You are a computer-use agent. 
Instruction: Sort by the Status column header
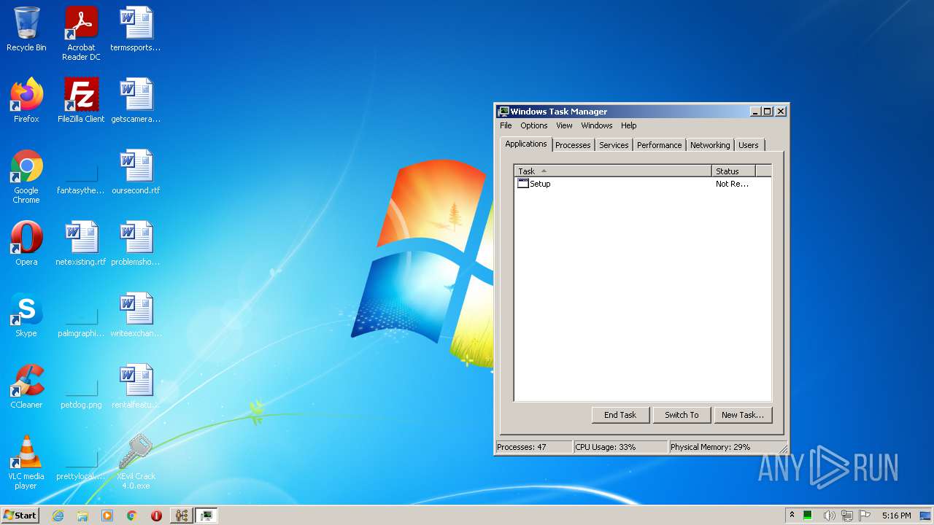pyautogui.click(x=733, y=171)
